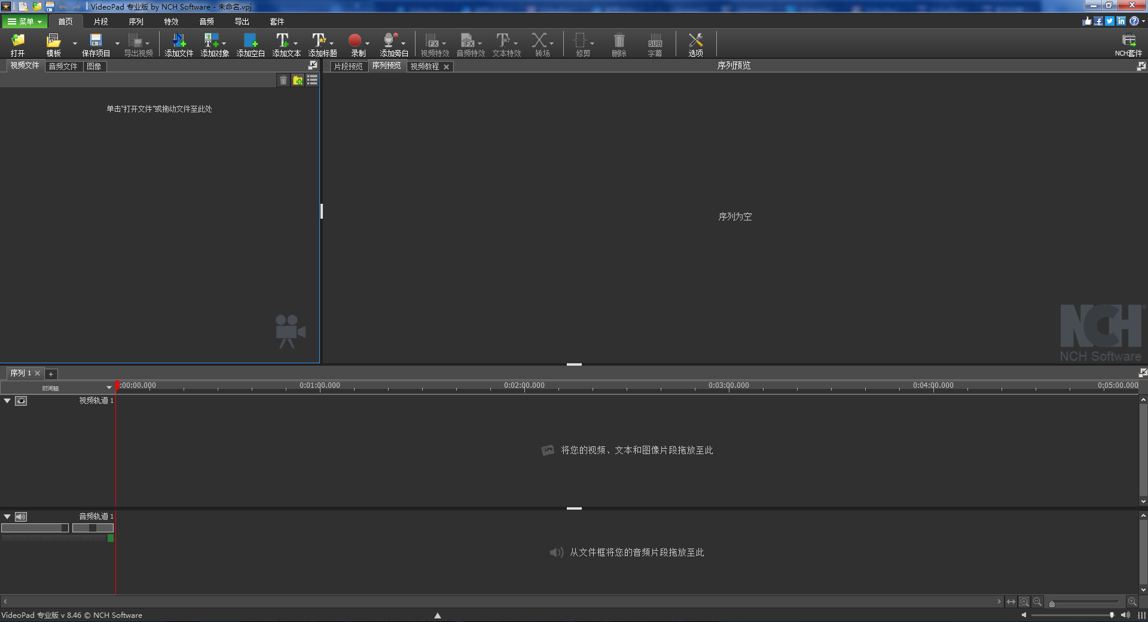Image resolution: width=1148 pixels, height=622 pixels.
Task: Select the 字幕 subtitles tool
Action: pyautogui.click(x=655, y=44)
